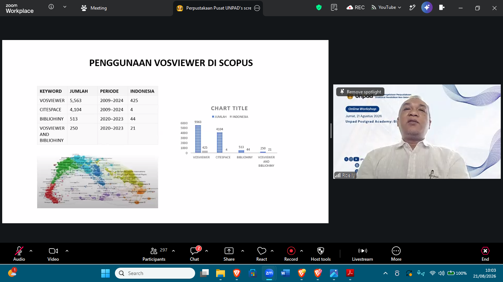Open the weather widget on taskbar
The image size is (503, 282).
(12, 273)
